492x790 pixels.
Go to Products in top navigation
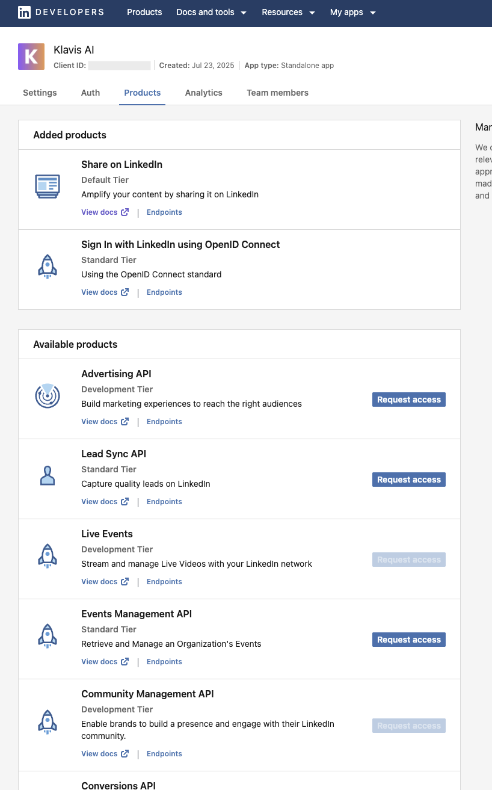coord(144,12)
